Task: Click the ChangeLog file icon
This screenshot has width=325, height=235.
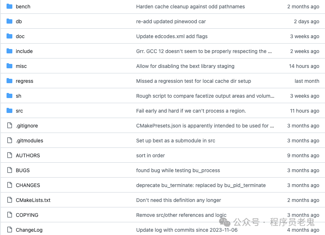Action: (9, 230)
